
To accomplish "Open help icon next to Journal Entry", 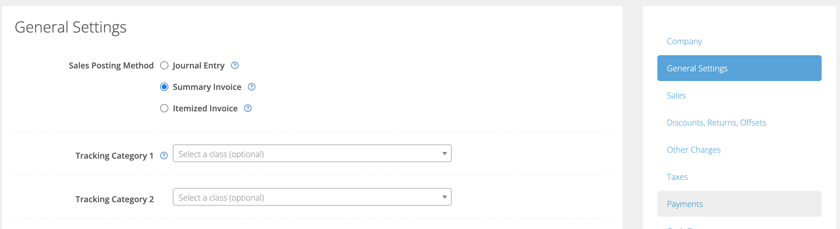I will [x=235, y=65].
